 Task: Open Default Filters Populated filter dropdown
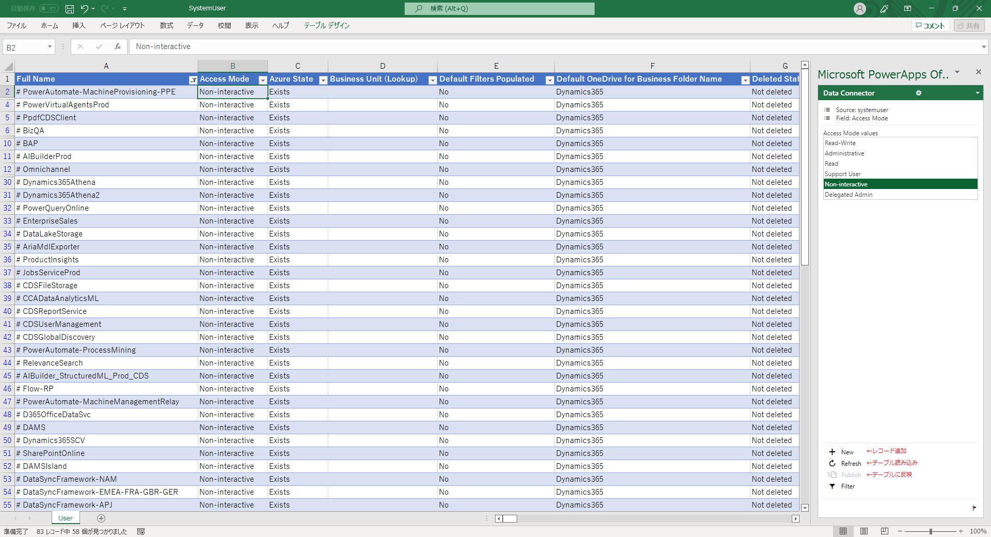pos(550,80)
